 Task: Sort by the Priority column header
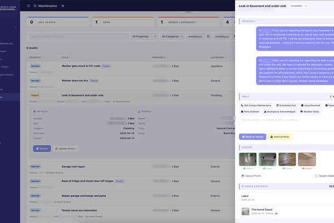[x=36, y=57]
